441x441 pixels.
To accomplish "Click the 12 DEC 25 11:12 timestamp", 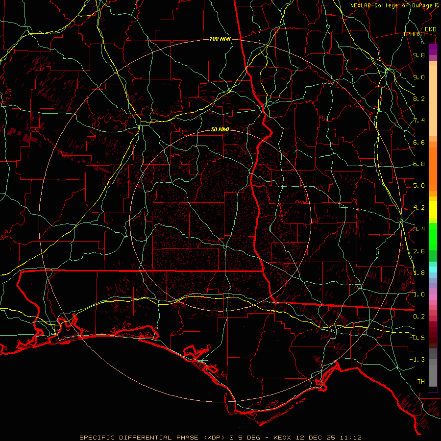I will (x=328, y=438).
